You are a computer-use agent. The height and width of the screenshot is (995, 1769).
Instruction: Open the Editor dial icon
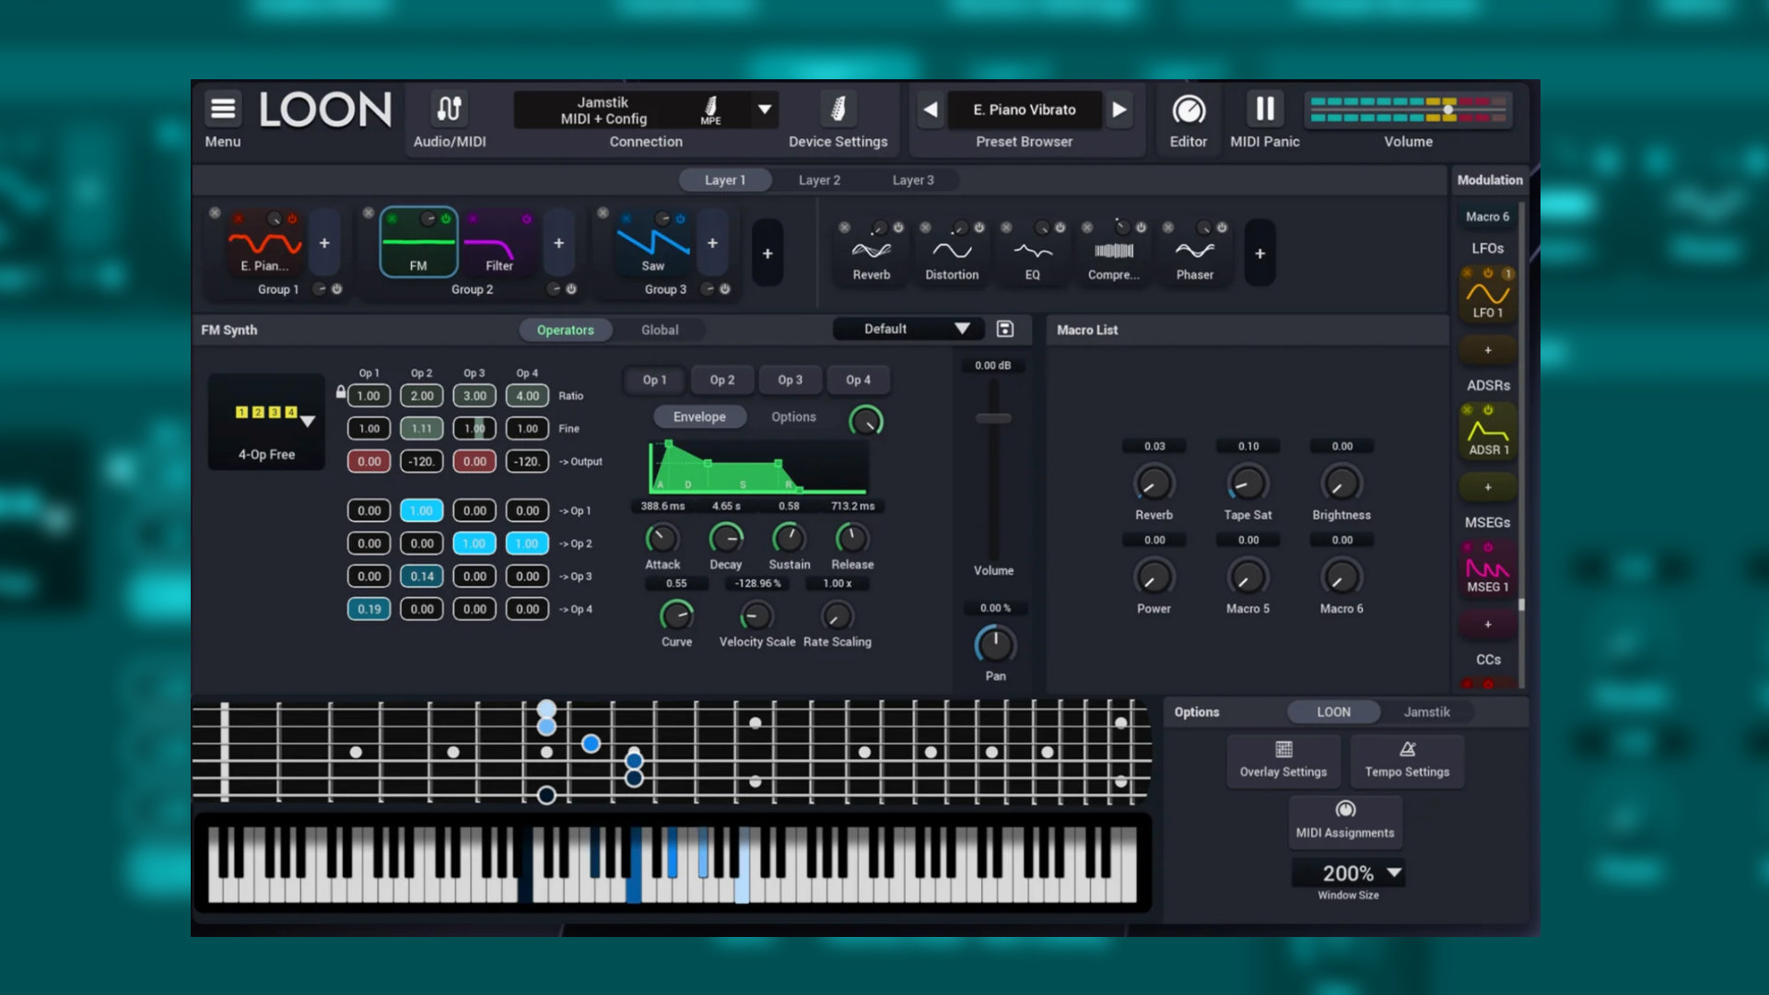1189,110
